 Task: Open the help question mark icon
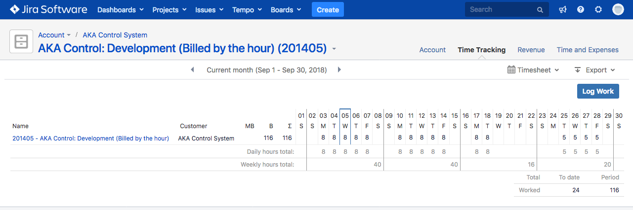[x=581, y=10]
